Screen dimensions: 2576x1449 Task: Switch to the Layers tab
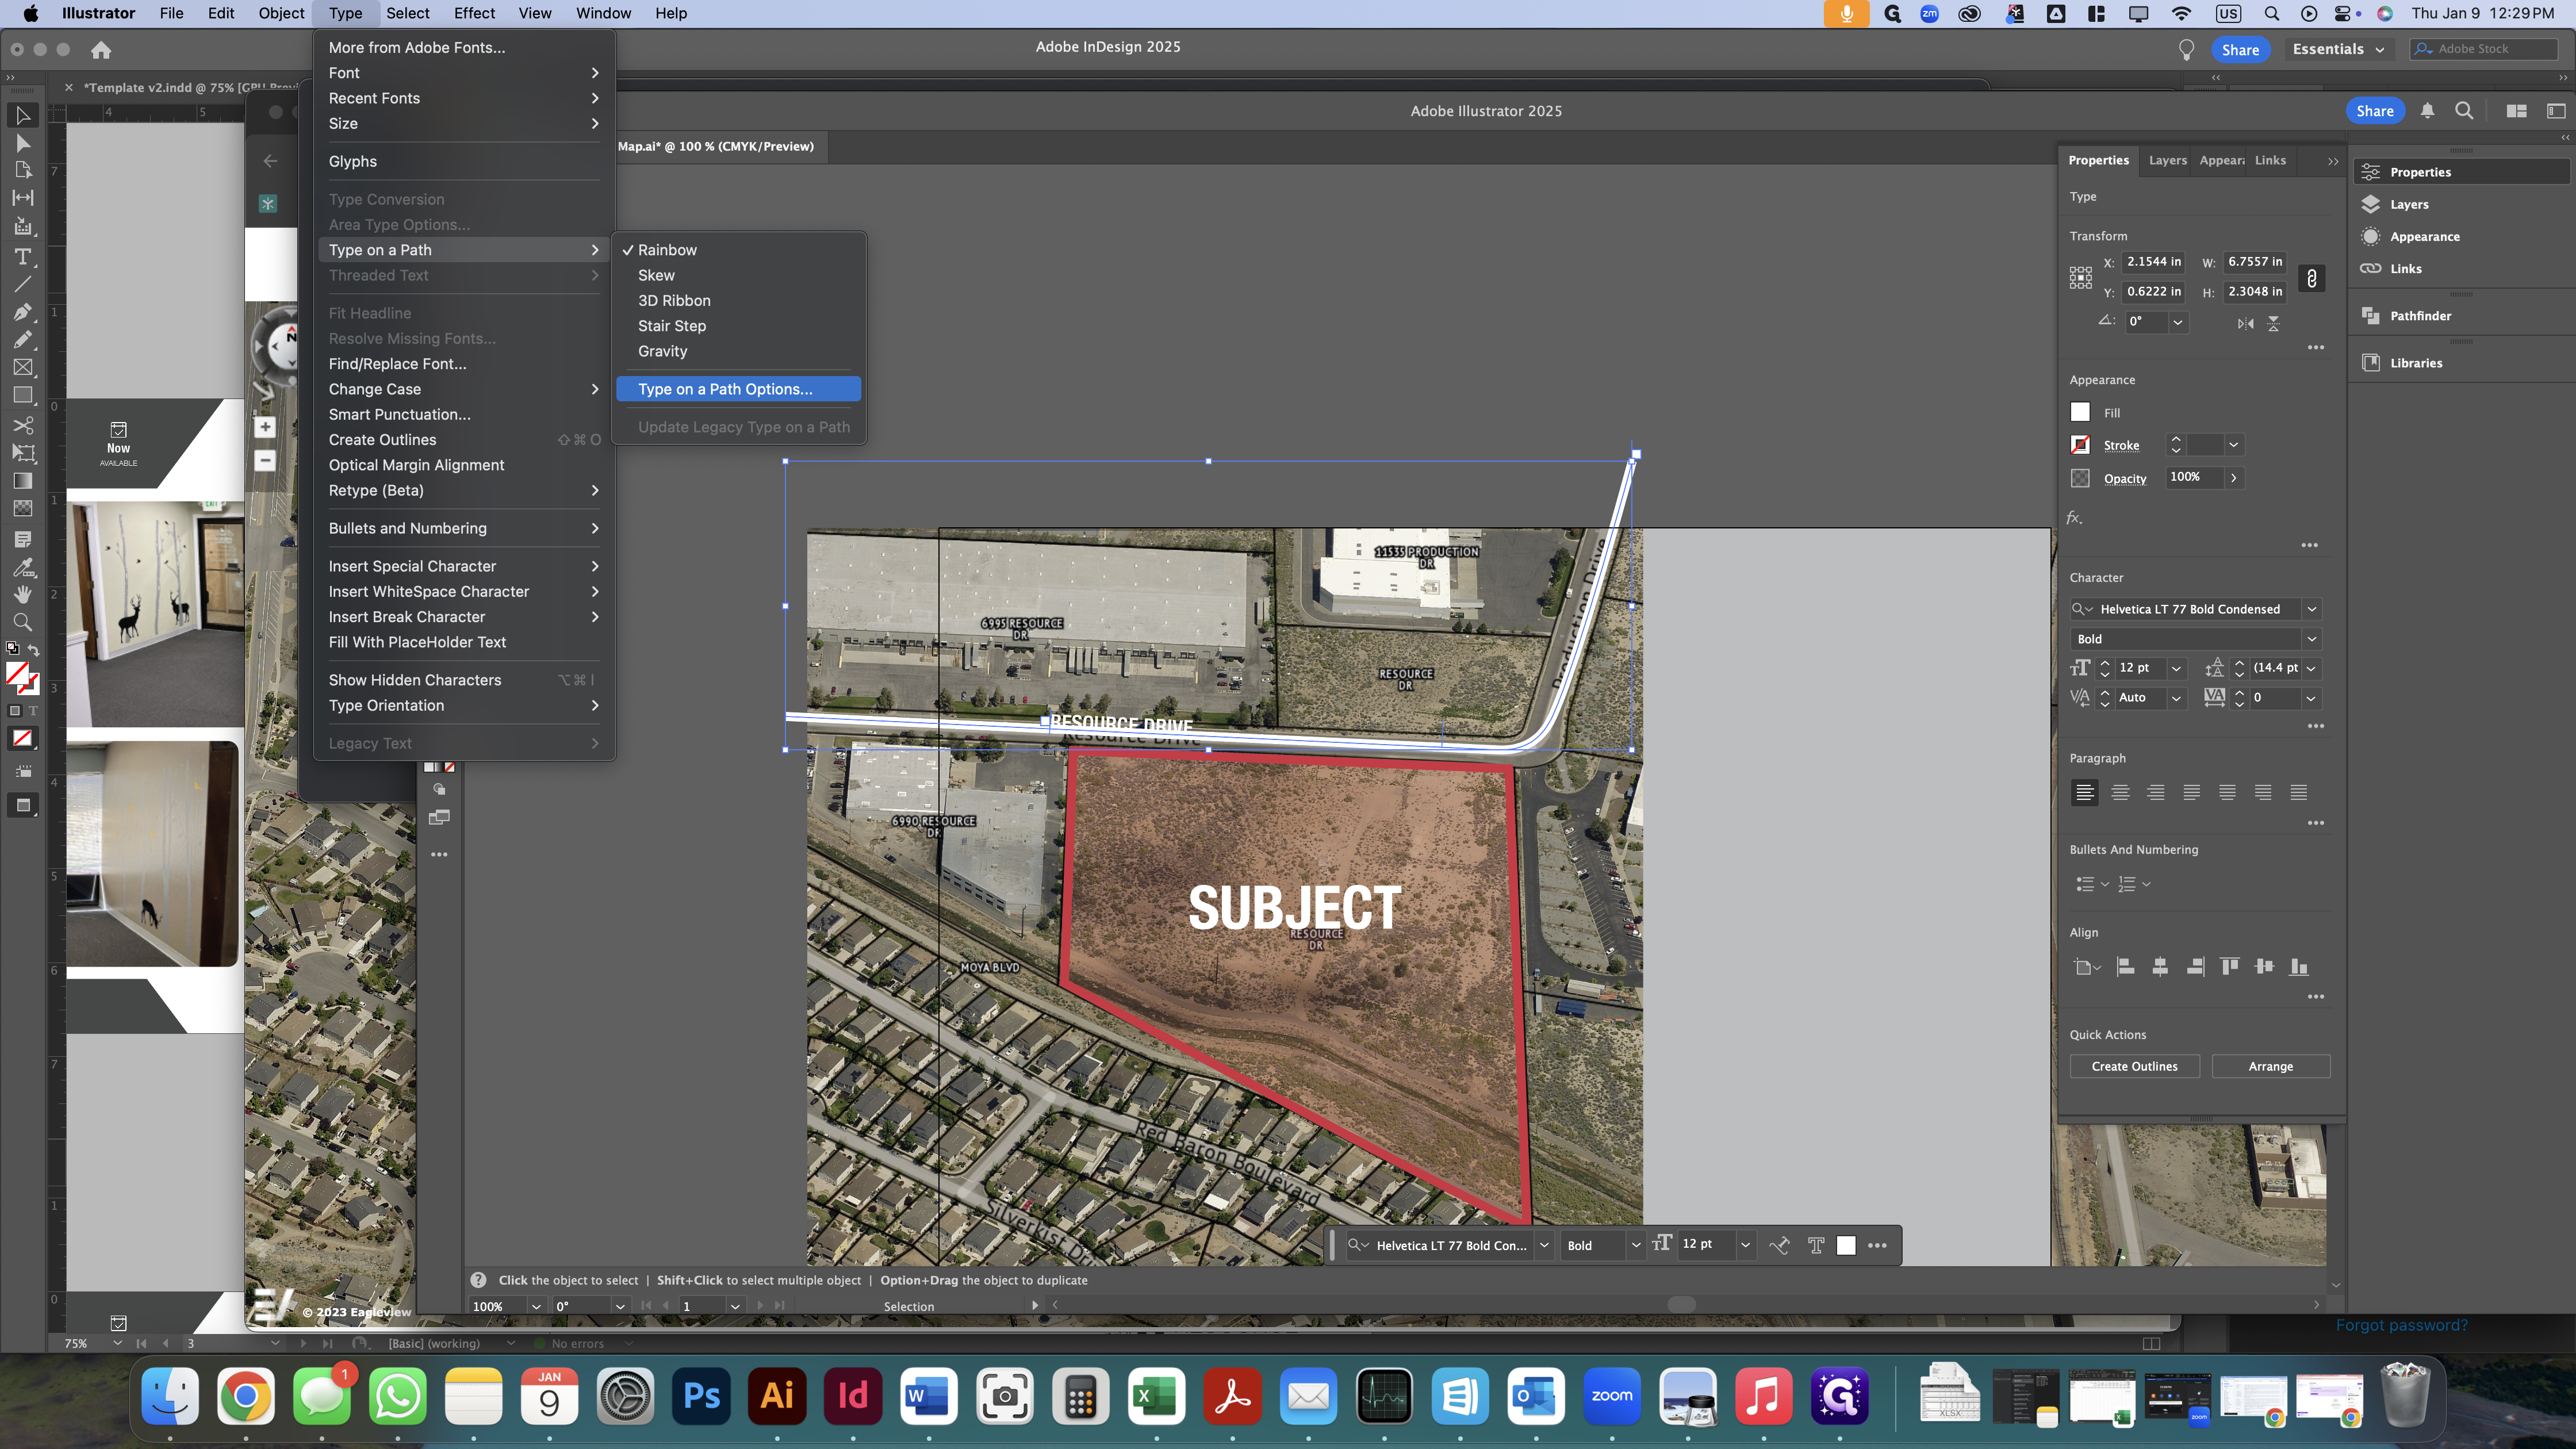(2167, 160)
